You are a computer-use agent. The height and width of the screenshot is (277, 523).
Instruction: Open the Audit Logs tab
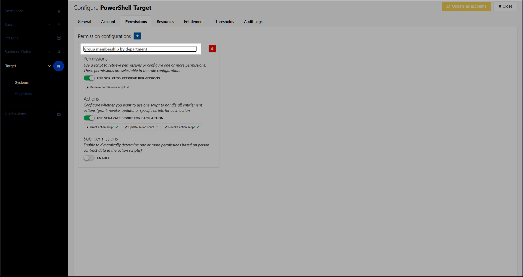click(x=253, y=21)
